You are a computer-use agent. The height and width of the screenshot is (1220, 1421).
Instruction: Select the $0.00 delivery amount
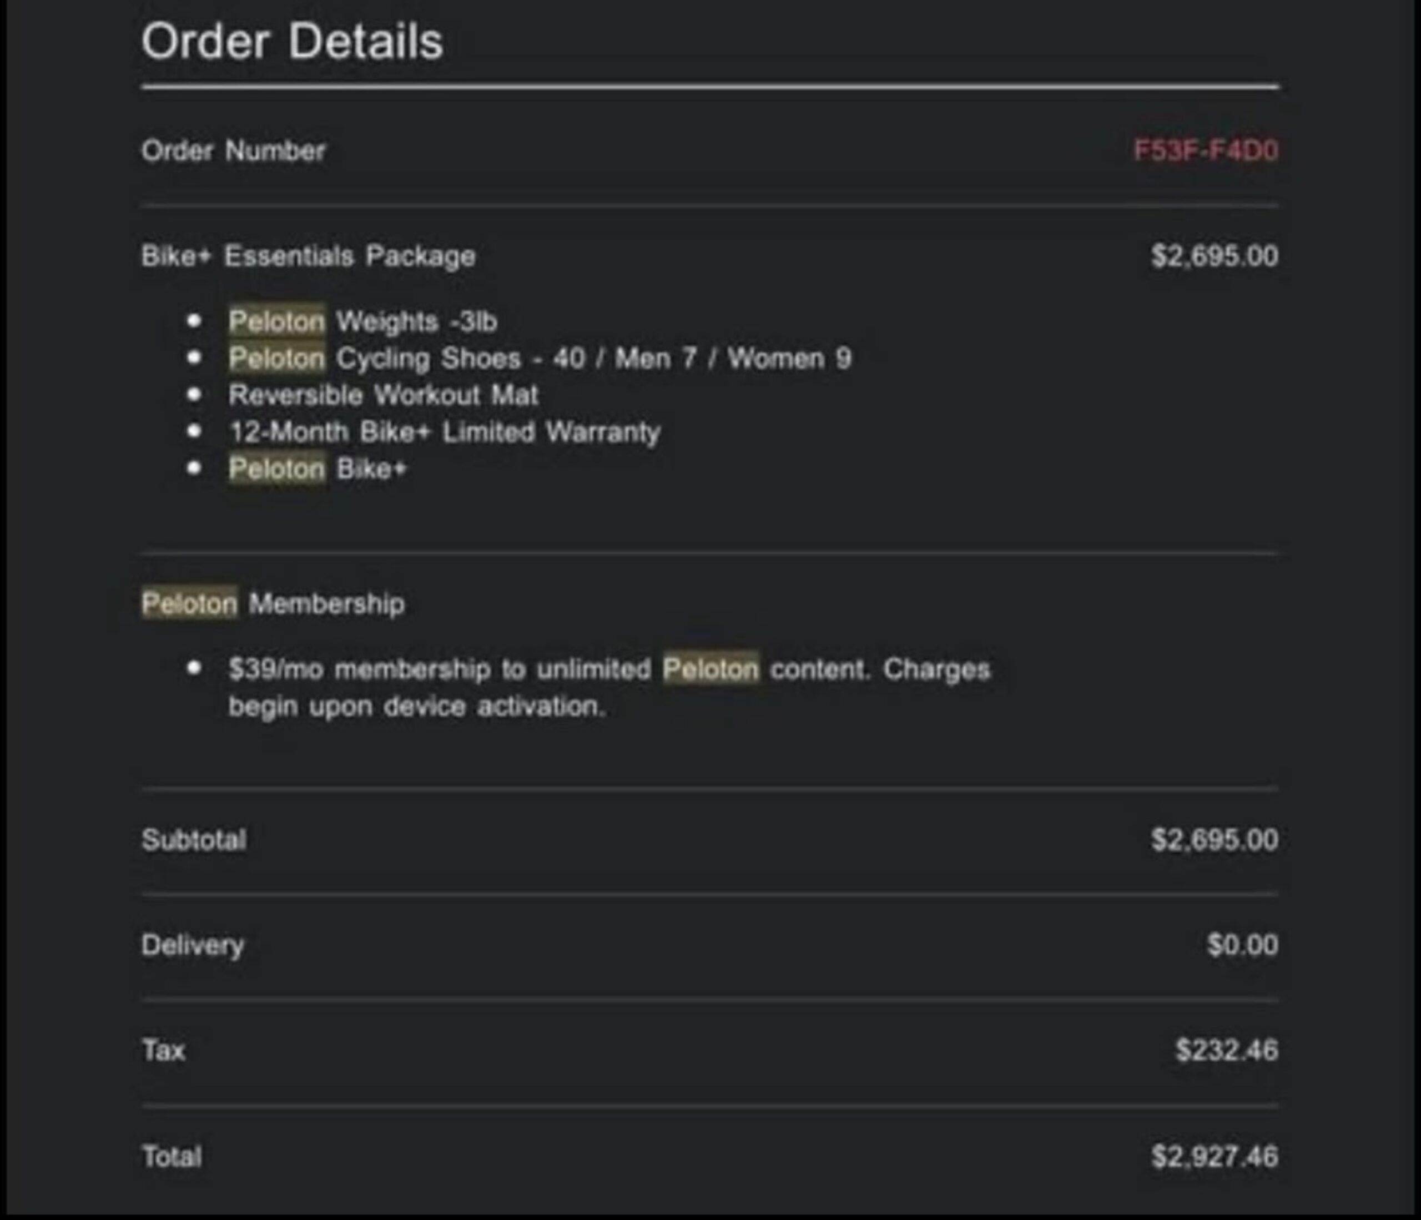(1242, 945)
